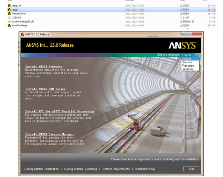Click the 44 KB size of LICENSE
The width and height of the screenshot is (223, 177).
212,18
